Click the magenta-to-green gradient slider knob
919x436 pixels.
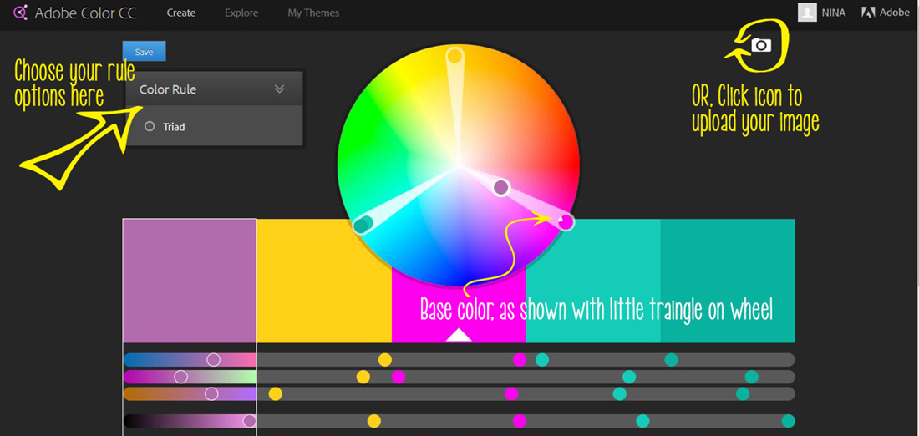coord(181,377)
